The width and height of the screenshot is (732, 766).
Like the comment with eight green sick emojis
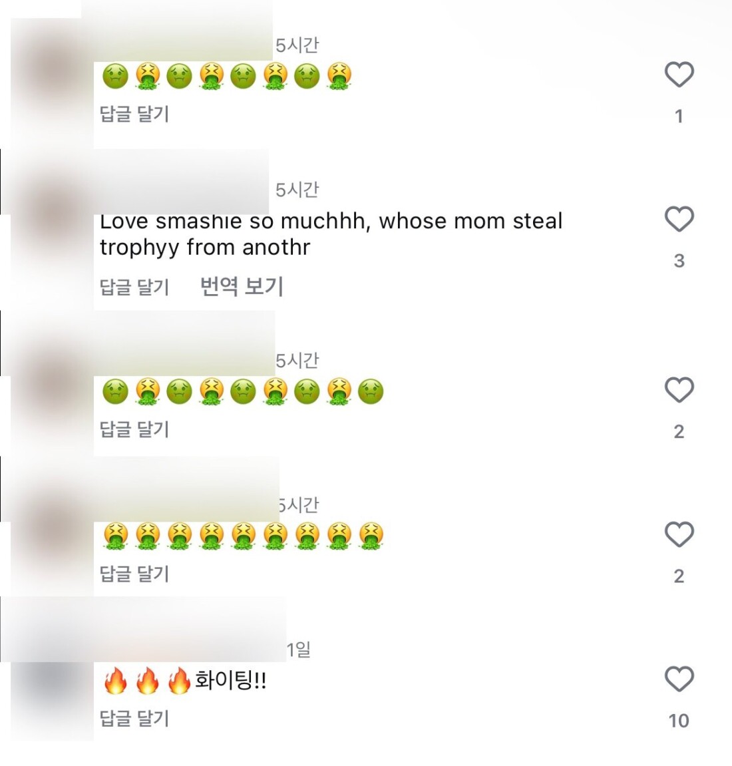679,75
